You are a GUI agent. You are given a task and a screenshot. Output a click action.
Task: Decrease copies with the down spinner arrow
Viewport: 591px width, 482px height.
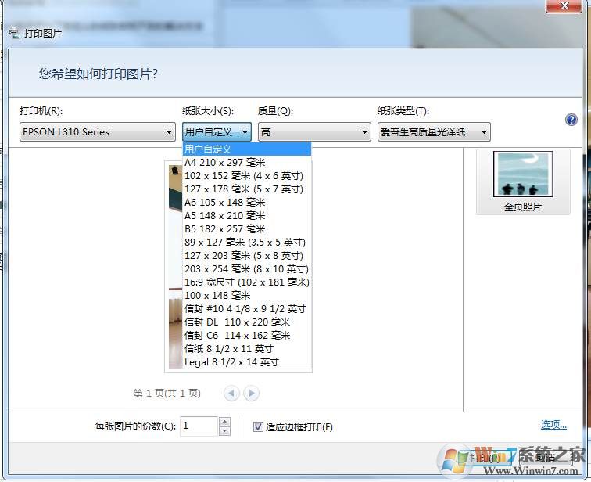coord(224,431)
